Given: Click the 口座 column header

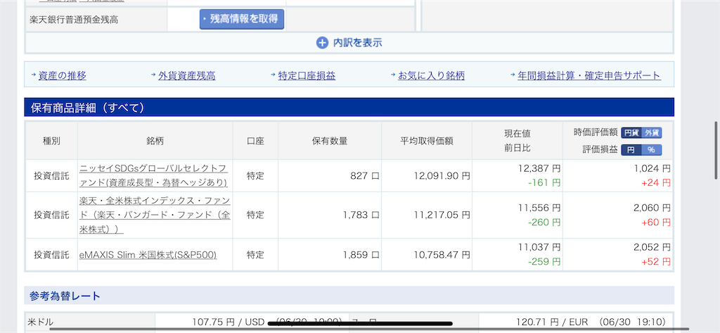Looking at the screenshot, I should pos(255,142).
